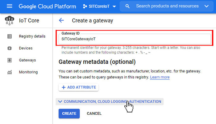
Task: Open the Learn more link
Action: click(160, 77)
